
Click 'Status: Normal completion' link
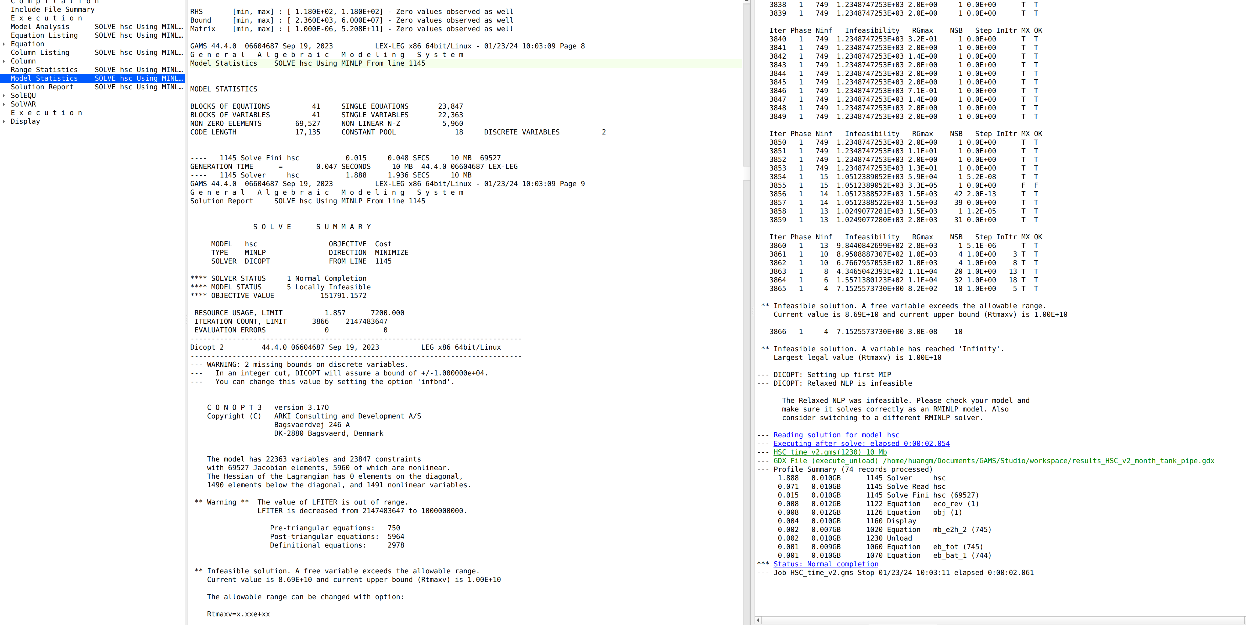coord(826,564)
